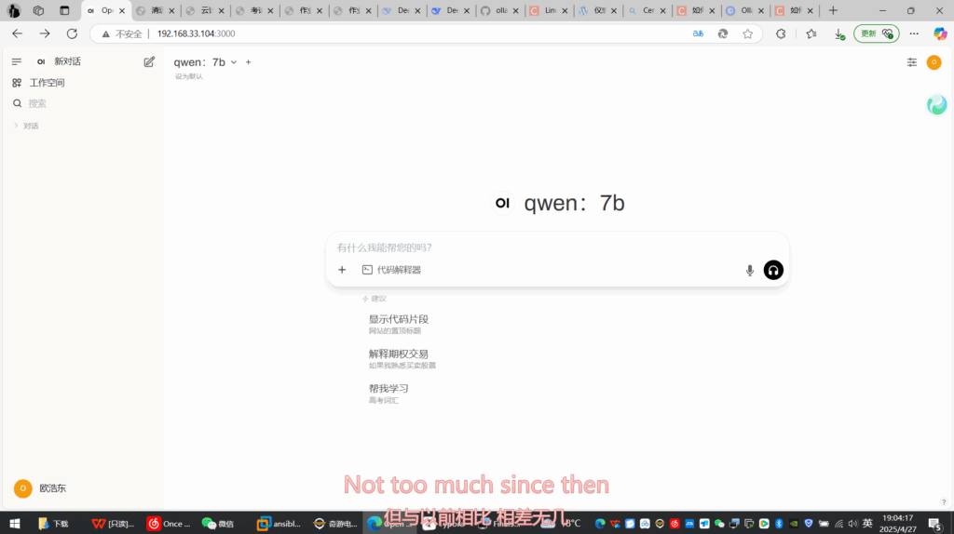Screen dimensions: 954x534
Task: Expand the 对话 conversations section
Action: 26,126
